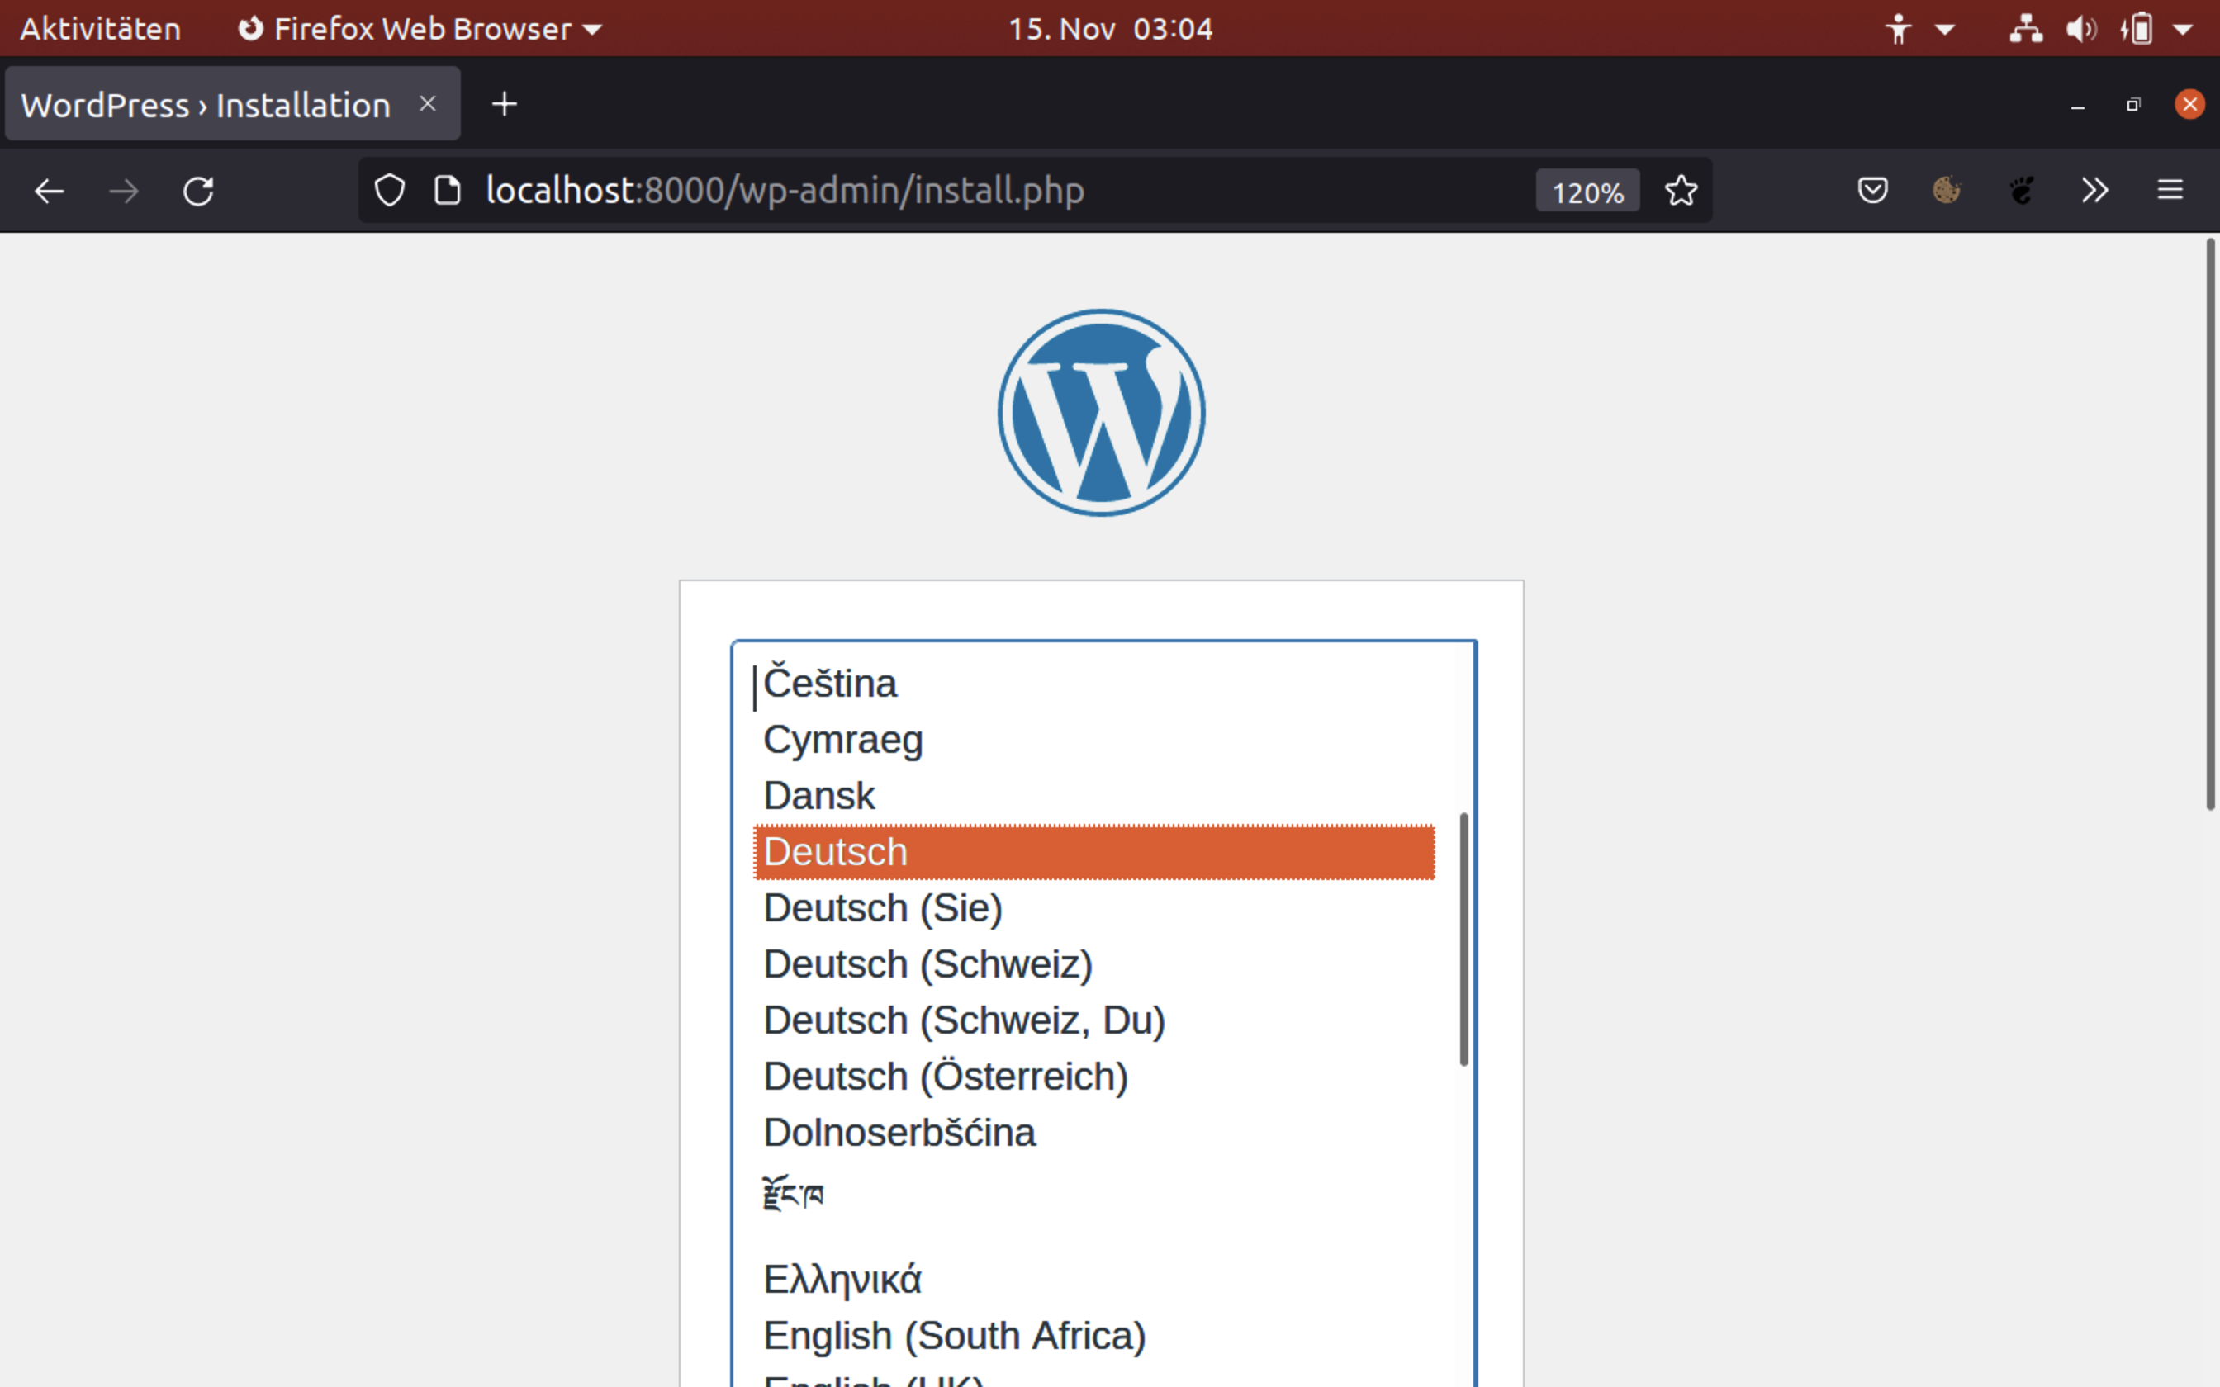Select Deutsch (Österreich) language option
Image resolution: width=2220 pixels, height=1387 pixels.
pos(946,1076)
